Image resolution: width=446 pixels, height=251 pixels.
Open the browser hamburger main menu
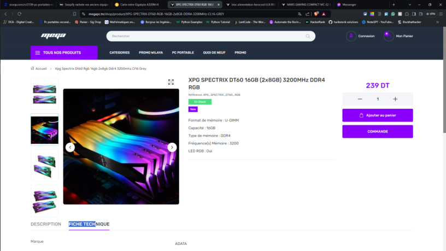[441, 14]
